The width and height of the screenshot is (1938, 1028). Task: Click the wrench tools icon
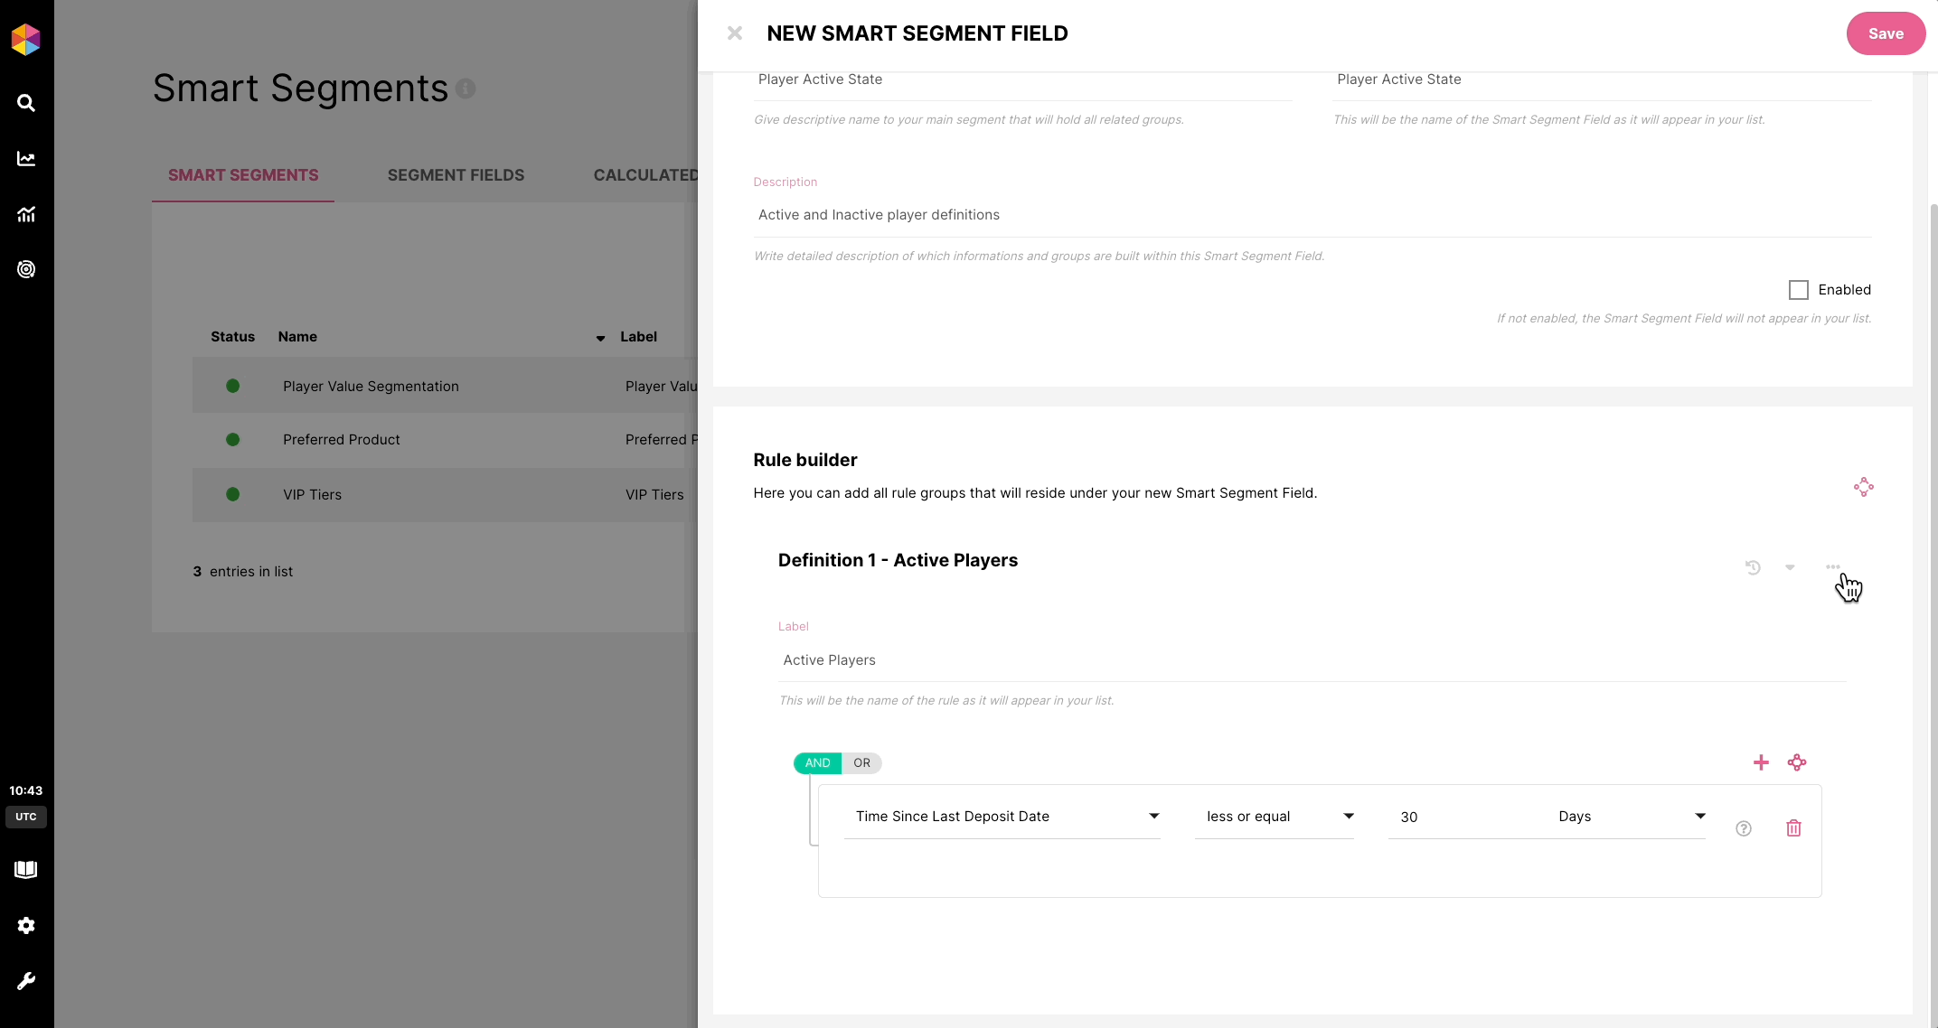pos(26,981)
